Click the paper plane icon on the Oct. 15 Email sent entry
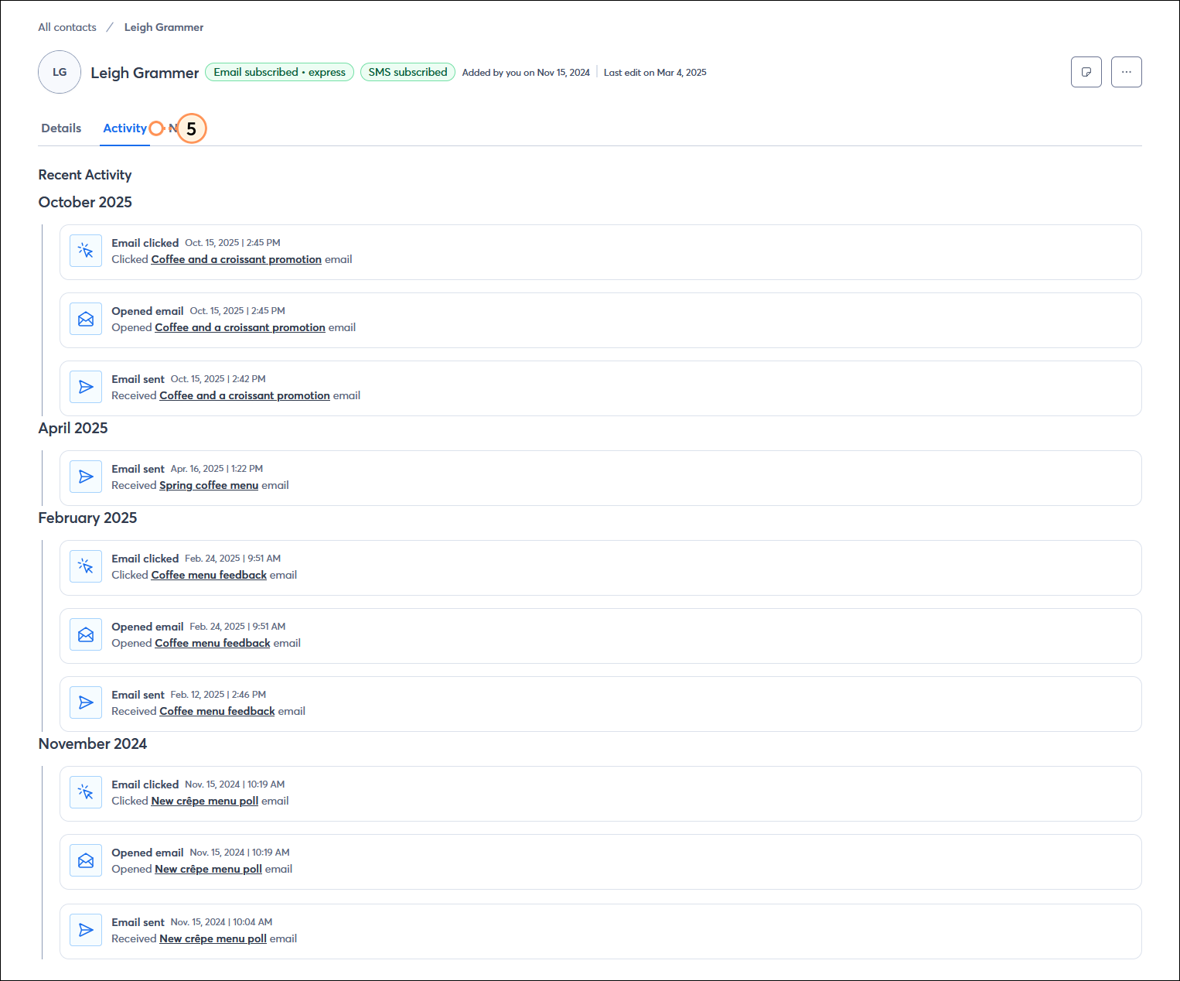Viewport: 1180px width, 981px height. click(x=85, y=387)
